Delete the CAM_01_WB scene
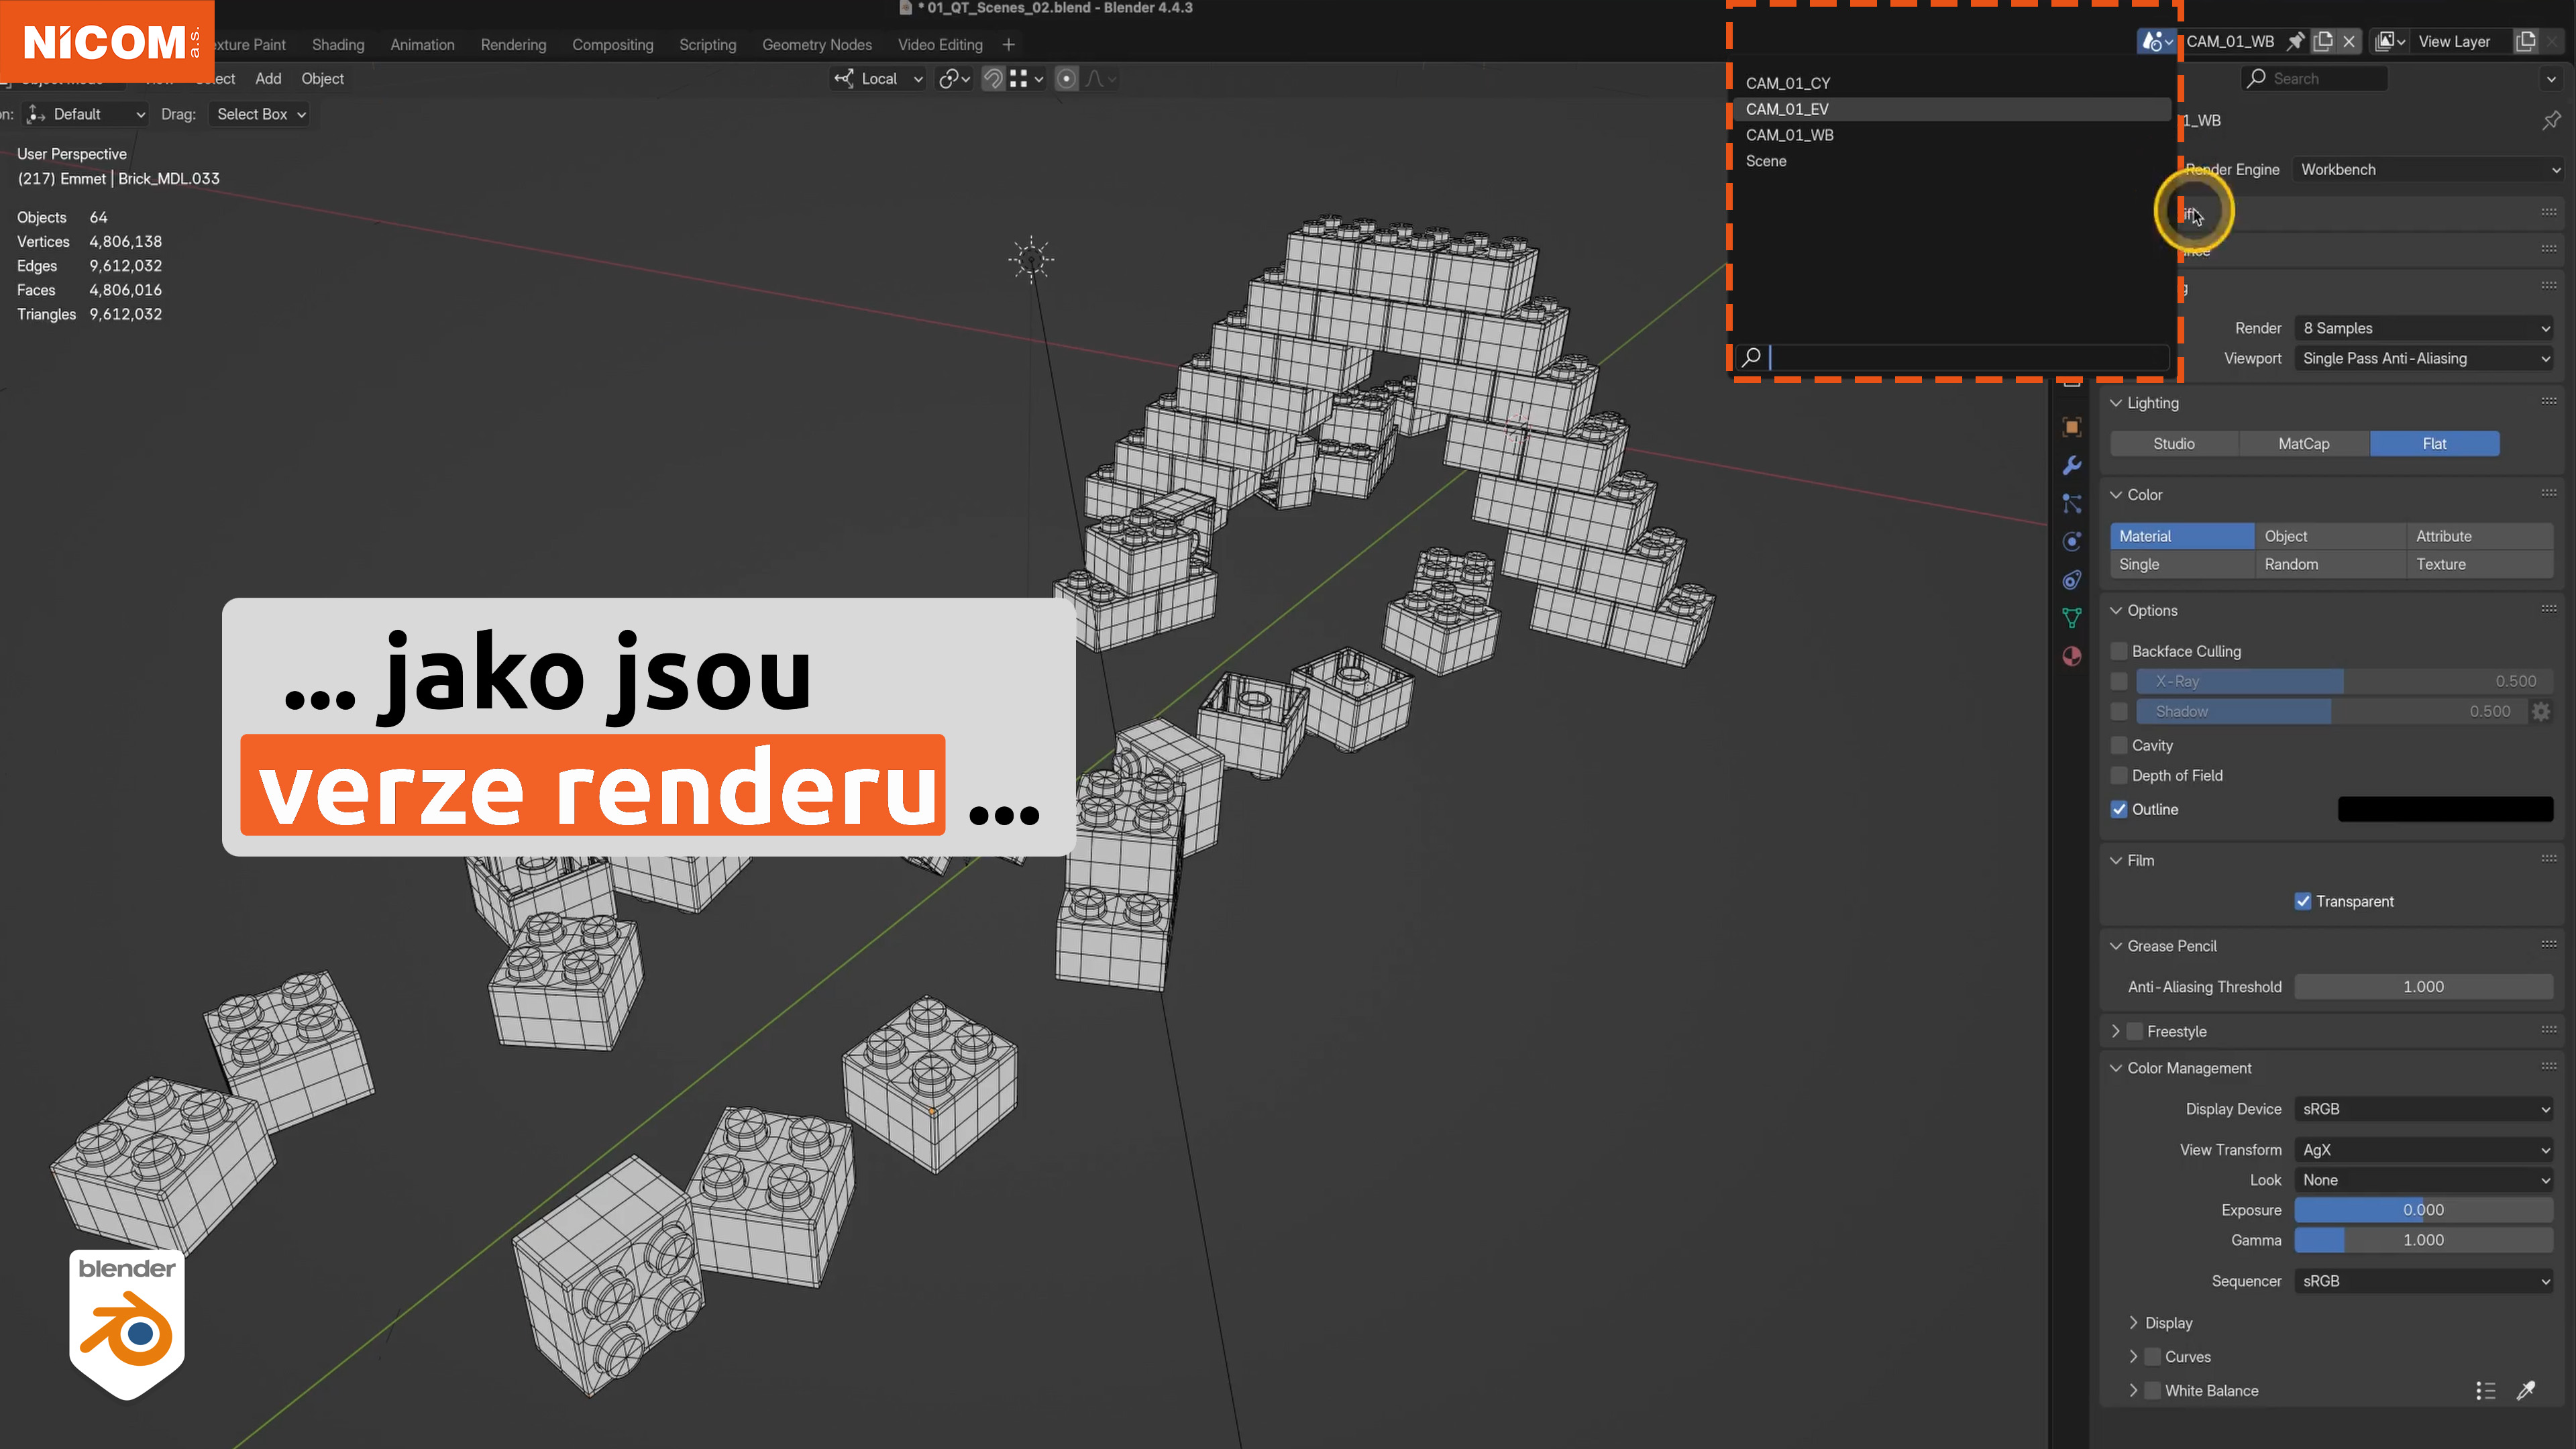This screenshot has width=2576, height=1449. 2349,41
